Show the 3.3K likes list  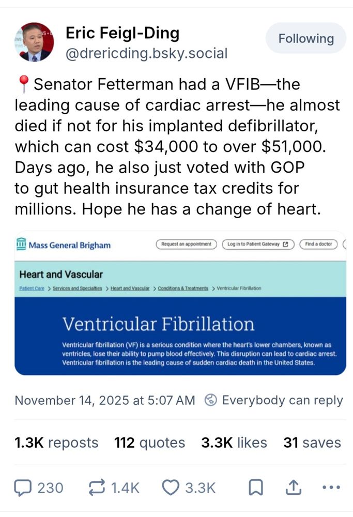(x=234, y=443)
